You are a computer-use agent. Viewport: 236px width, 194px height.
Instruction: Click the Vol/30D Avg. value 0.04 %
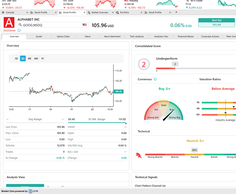(x=122, y=146)
